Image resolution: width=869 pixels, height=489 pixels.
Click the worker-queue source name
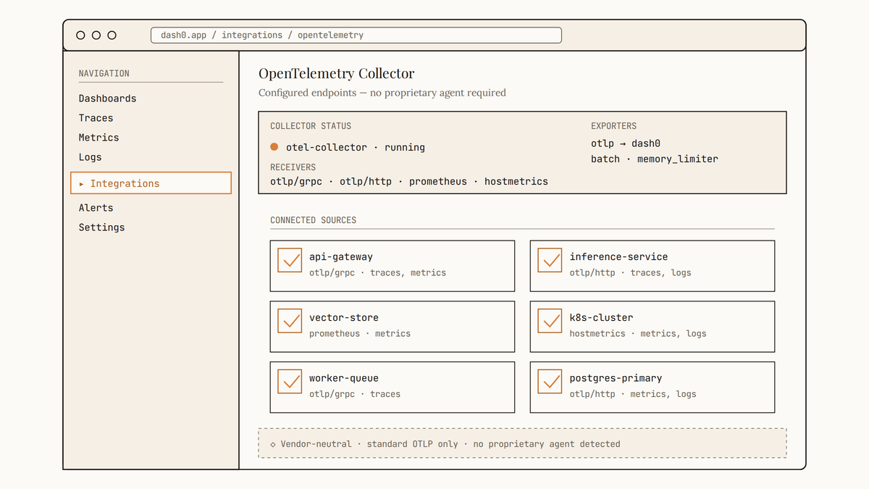344,378
